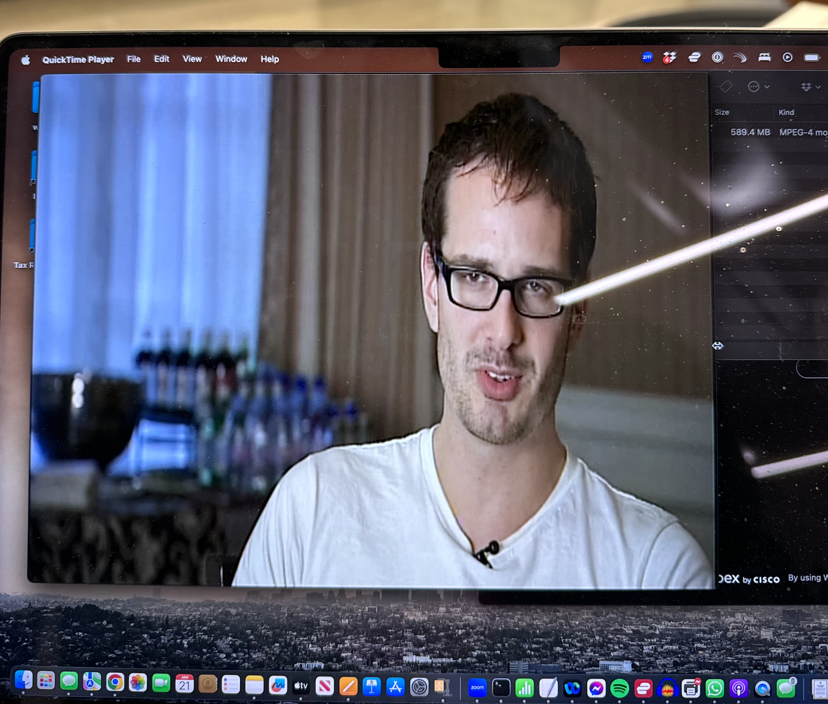Viewport: 828px width, 704px height.
Task: Open the QuickTime Player application menu
Action: click(78, 60)
